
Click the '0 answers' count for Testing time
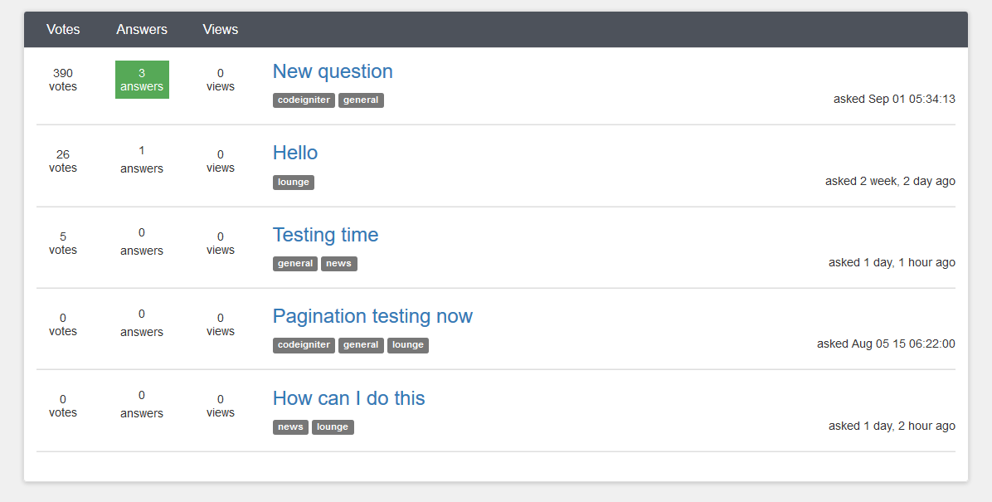pyautogui.click(x=142, y=241)
